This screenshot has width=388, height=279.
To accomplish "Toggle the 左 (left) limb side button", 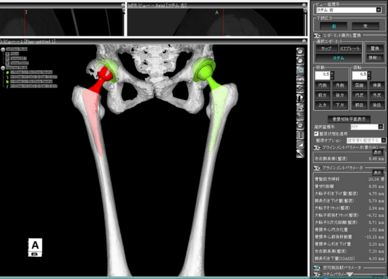I will point(365,26).
